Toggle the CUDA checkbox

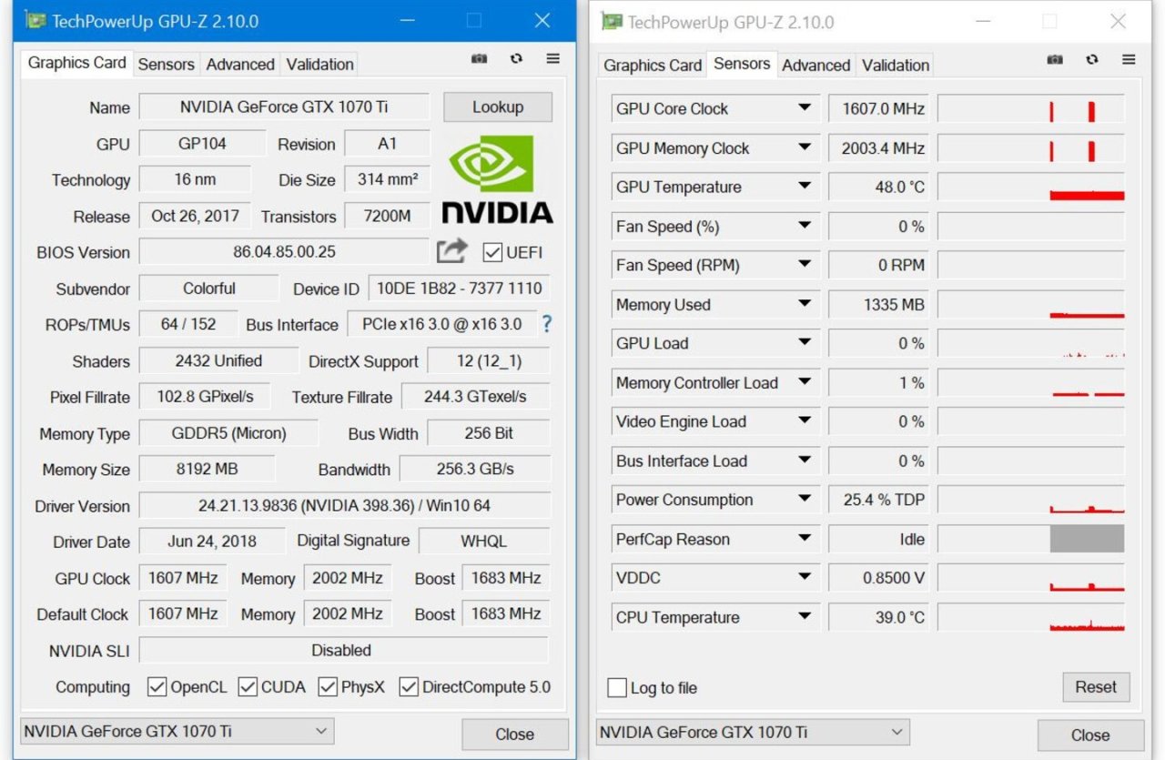248,687
